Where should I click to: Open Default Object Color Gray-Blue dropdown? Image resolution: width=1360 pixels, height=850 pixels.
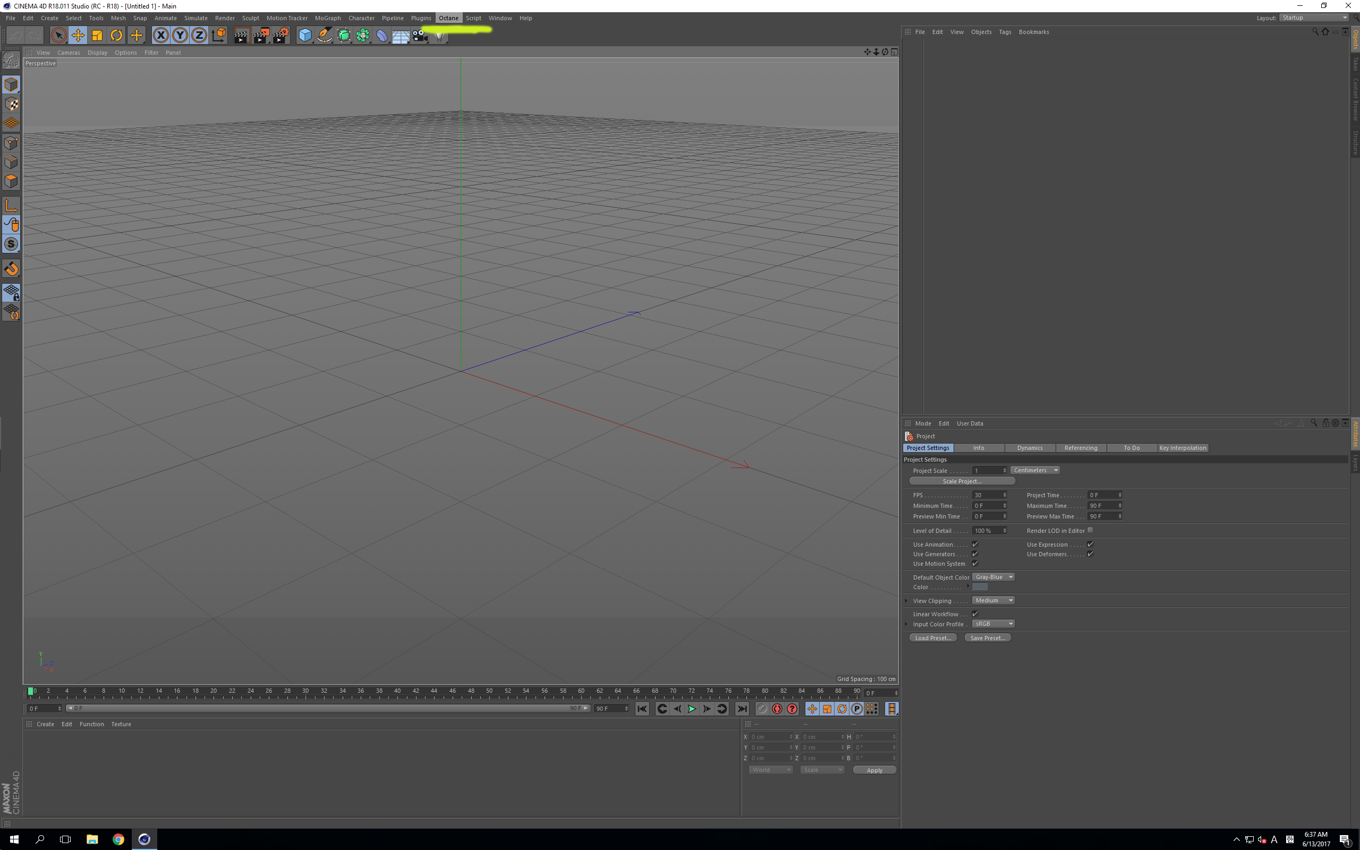tap(993, 577)
